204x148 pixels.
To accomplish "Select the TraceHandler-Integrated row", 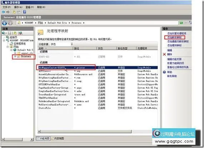I will tap(98, 94).
